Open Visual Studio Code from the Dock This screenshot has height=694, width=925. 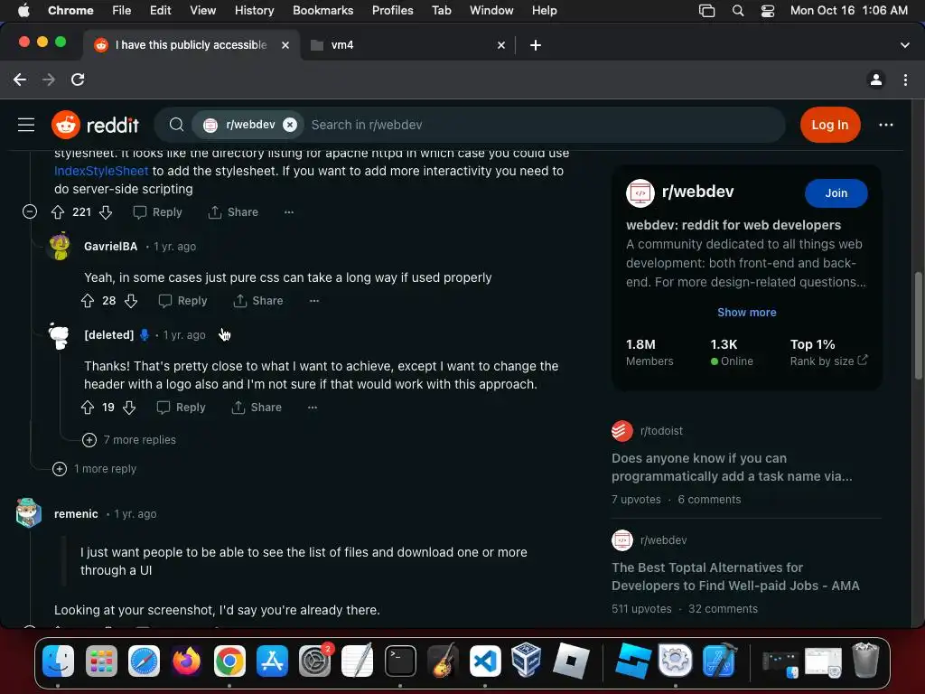(x=485, y=660)
